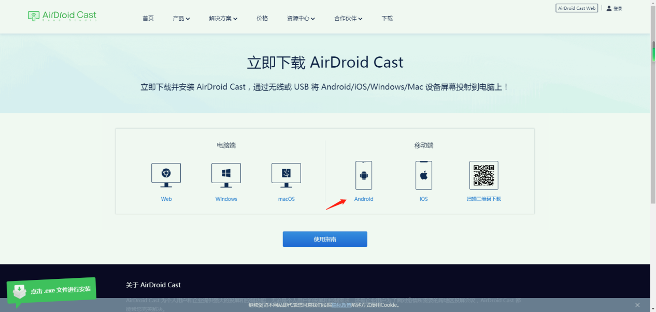Click the 关于 AirDroid Cast footer heading
This screenshot has height=312, width=656.
(x=153, y=285)
